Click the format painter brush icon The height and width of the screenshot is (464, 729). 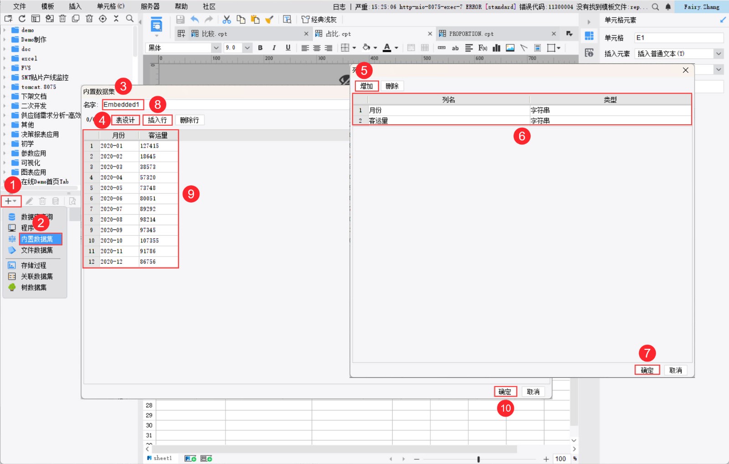tap(269, 19)
